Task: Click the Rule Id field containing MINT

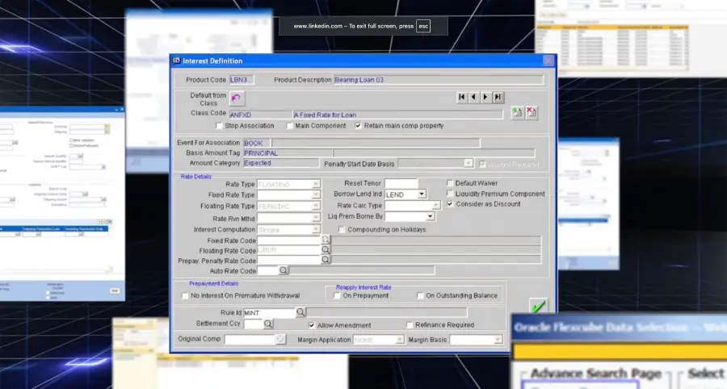Action: click(x=269, y=313)
